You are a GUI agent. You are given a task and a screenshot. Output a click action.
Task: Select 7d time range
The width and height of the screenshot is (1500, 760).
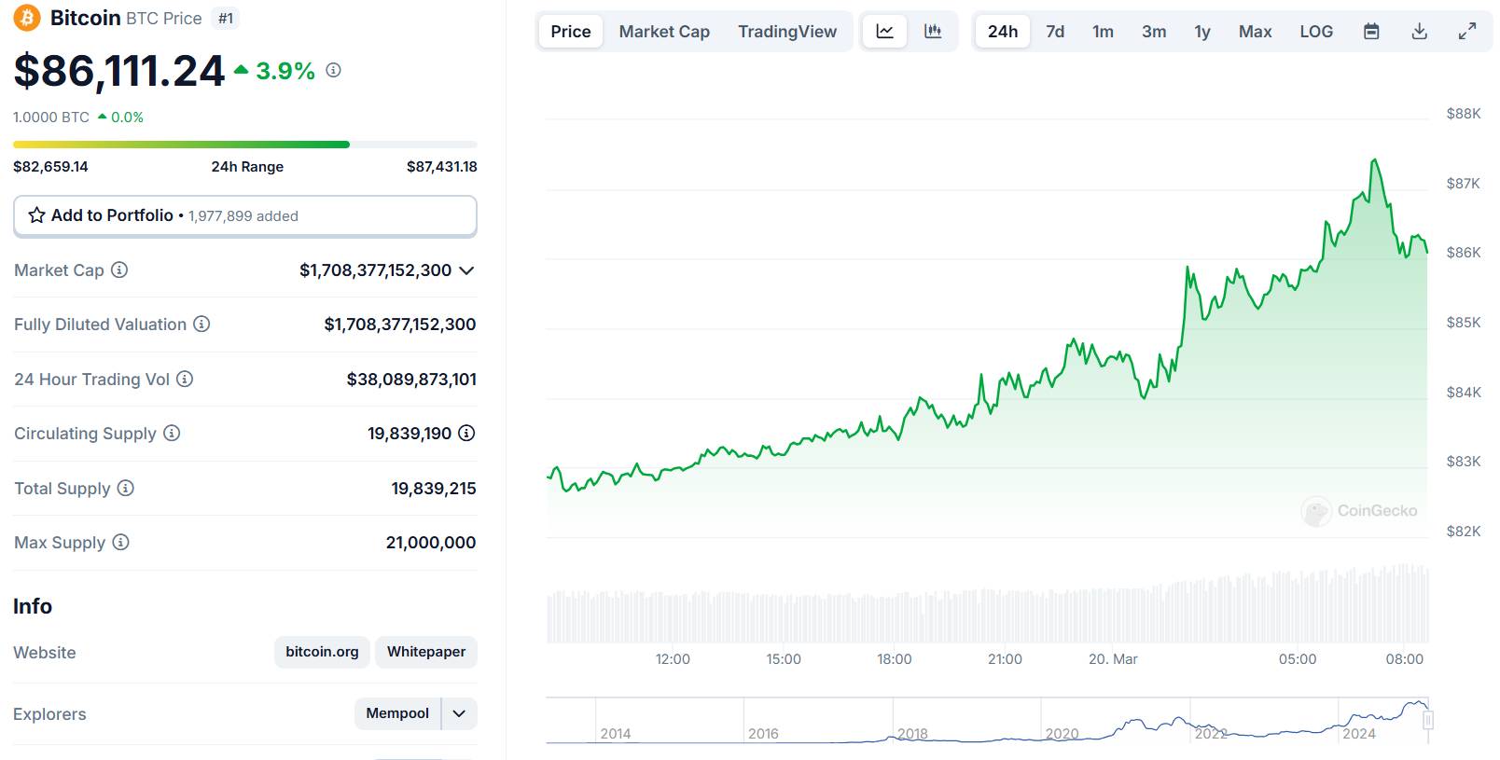coord(1055,32)
